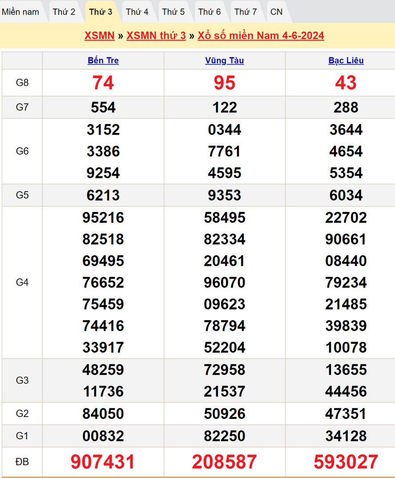Viewport: 395px width, 478px height.
Task: Select the Thứ 7 tab
Action: (x=246, y=12)
